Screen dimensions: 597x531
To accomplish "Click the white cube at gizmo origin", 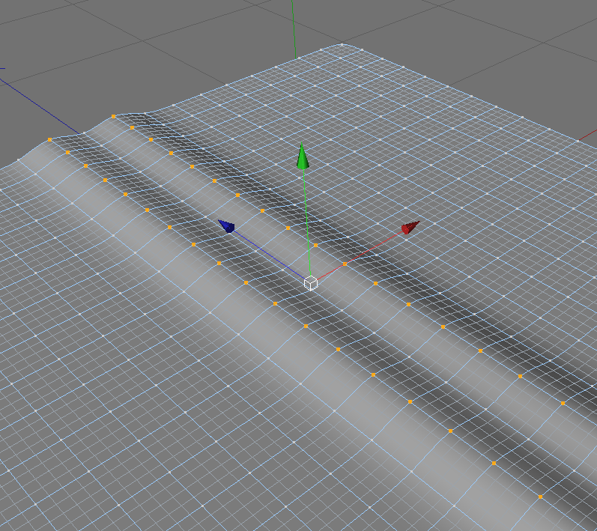I will (x=311, y=284).
